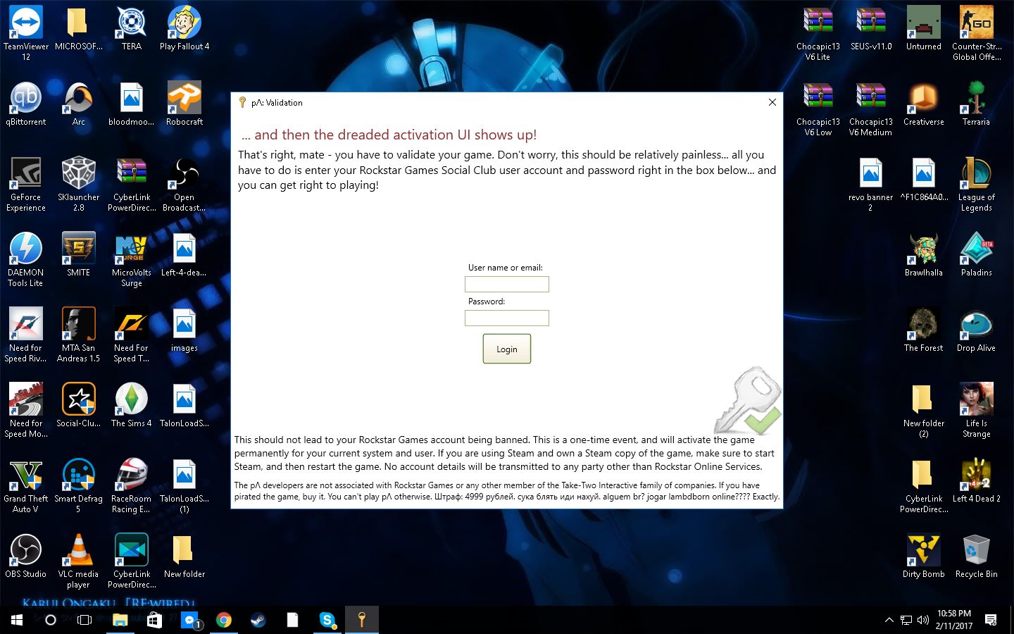Select the Arc desktop icon
1014x634 pixels.
click(79, 104)
